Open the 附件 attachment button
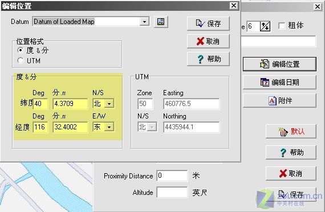The image size is (325, 212). [279, 100]
